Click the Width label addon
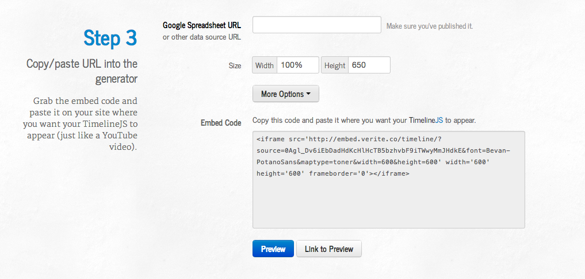585x279 pixels. tap(265, 65)
